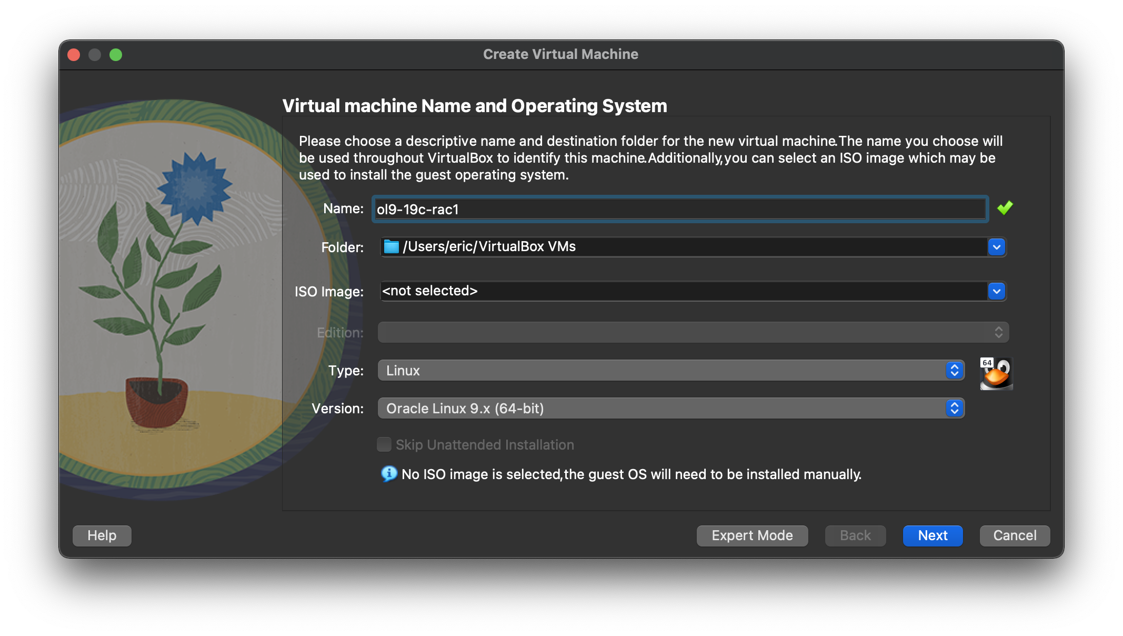Open Help for this wizard

[102, 535]
